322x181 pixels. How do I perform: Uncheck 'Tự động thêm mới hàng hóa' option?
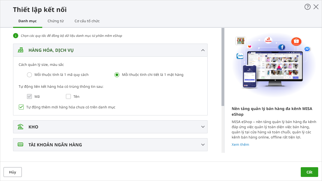click(21, 107)
